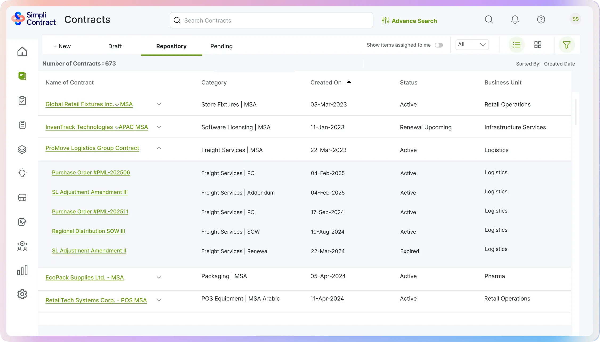Open the stacked layers sidebar icon
Viewport: 600px width, 342px height.
coord(22,149)
